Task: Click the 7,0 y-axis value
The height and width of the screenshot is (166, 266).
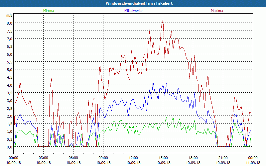Action: coord(9,39)
